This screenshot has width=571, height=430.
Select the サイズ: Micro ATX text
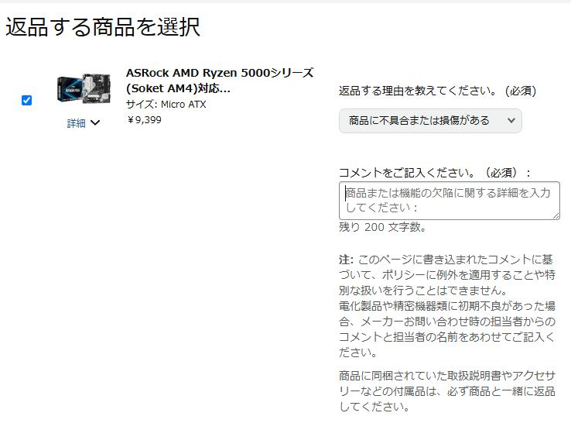[x=166, y=105]
